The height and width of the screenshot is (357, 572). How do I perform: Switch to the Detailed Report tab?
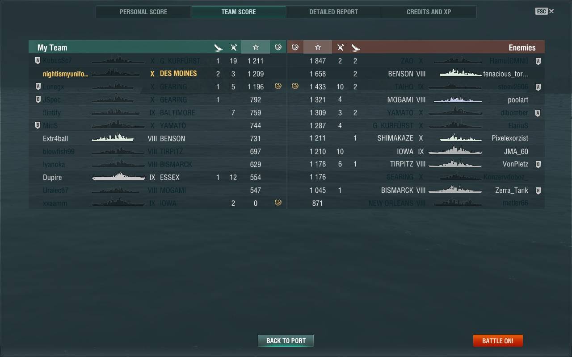coord(333,12)
